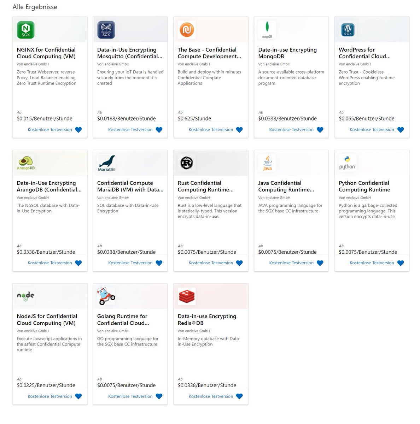The height and width of the screenshot is (424, 420).
Task: Click the Python logo icon
Action: (x=348, y=163)
